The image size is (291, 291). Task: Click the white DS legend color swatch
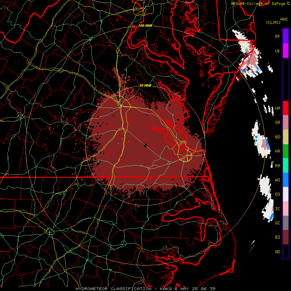(x=286, y=194)
